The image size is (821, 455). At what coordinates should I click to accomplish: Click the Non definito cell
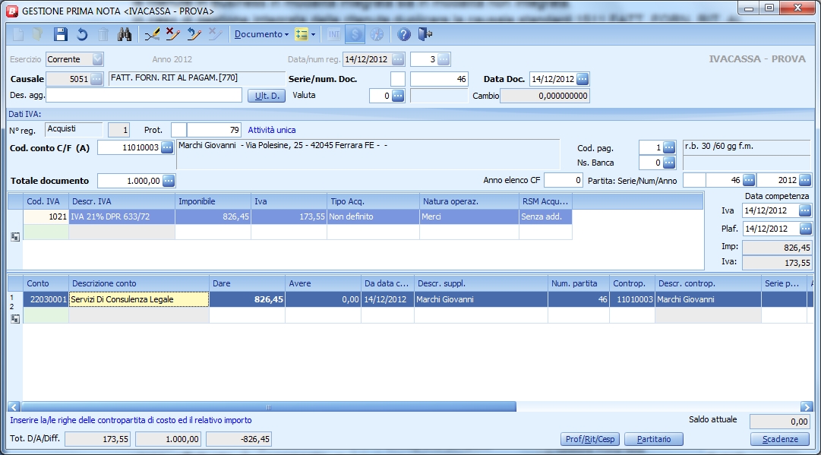tap(374, 216)
